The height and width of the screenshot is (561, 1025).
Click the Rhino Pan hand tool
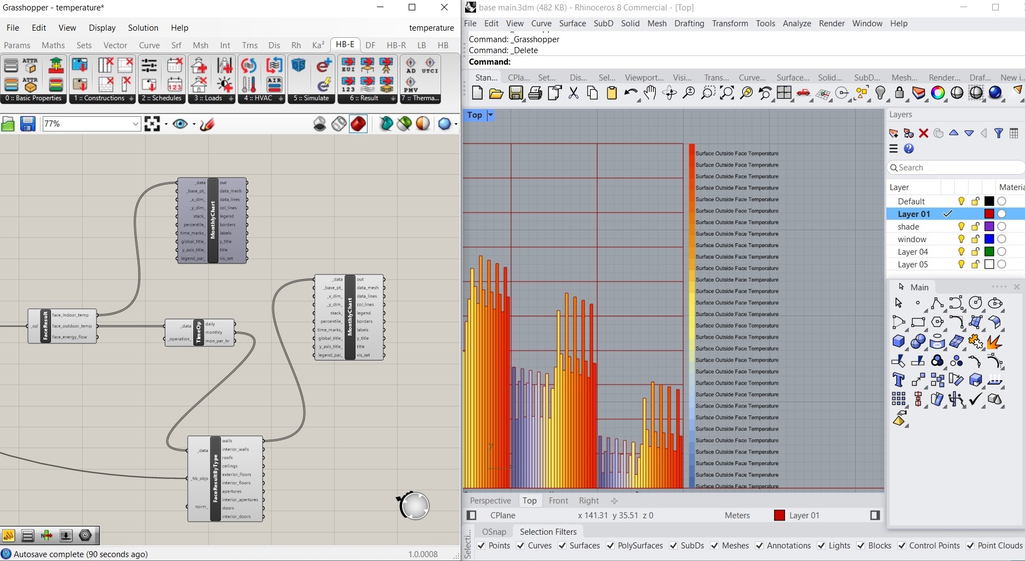[x=650, y=93]
